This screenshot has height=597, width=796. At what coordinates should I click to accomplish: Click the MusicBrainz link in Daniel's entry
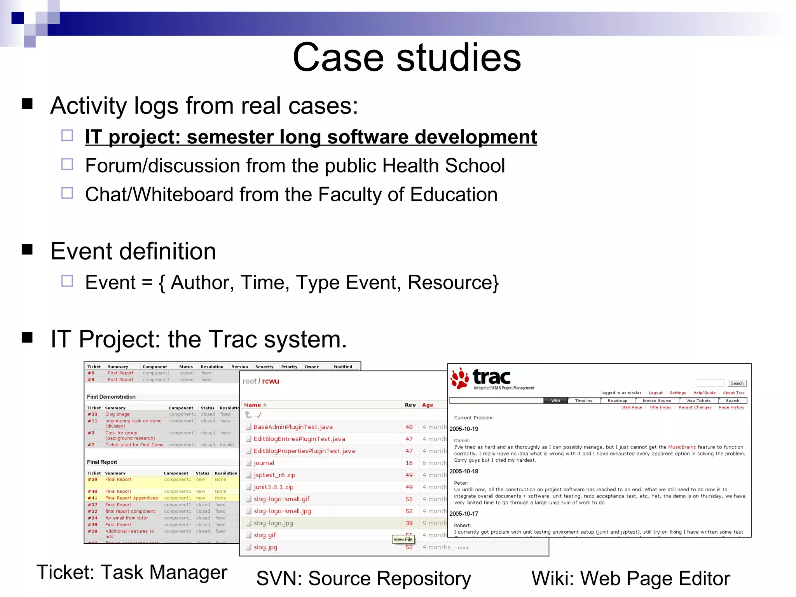point(682,447)
